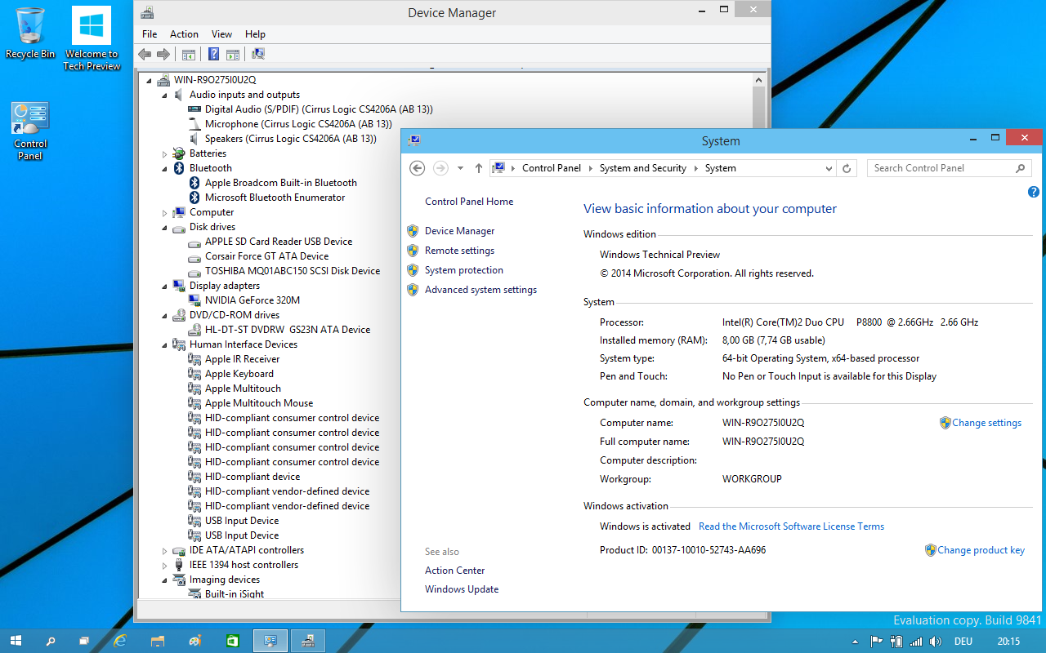Select Apple Broadcom Built-in Bluetooth device
This screenshot has height=653, width=1046.
point(281,183)
